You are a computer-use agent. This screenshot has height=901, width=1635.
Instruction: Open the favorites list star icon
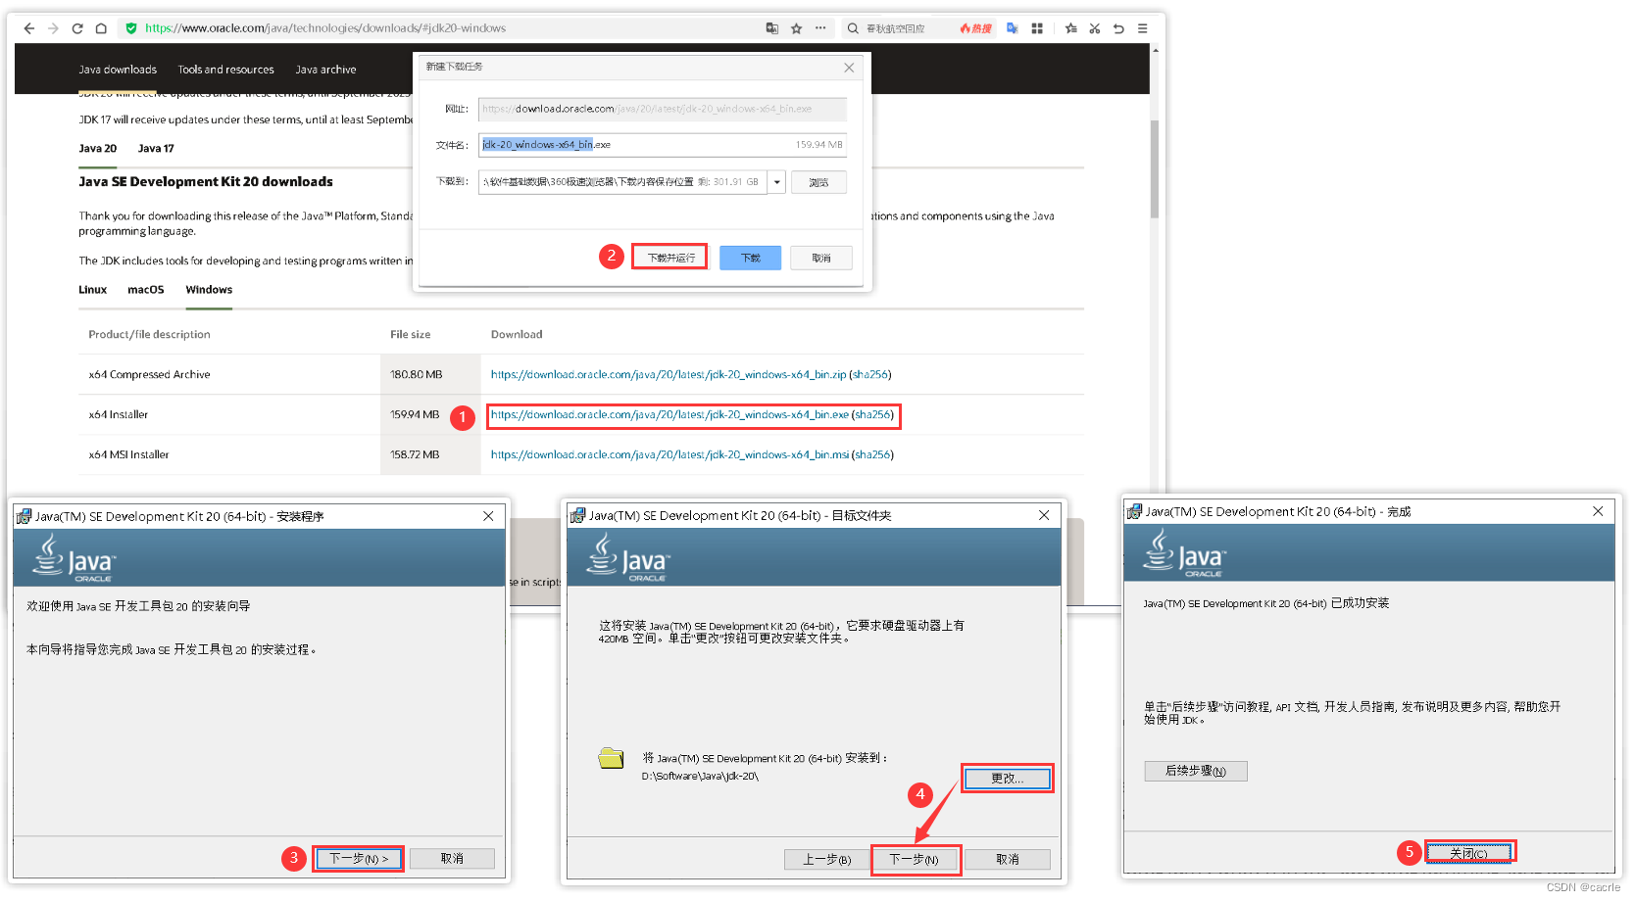[1071, 28]
